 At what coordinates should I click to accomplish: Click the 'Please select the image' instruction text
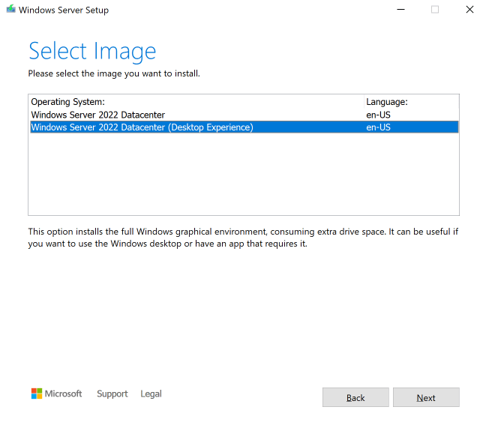click(x=114, y=73)
